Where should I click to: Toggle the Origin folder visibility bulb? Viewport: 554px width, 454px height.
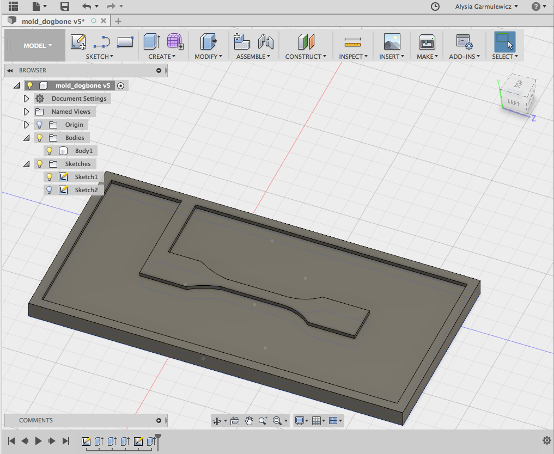click(x=40, y=125)
